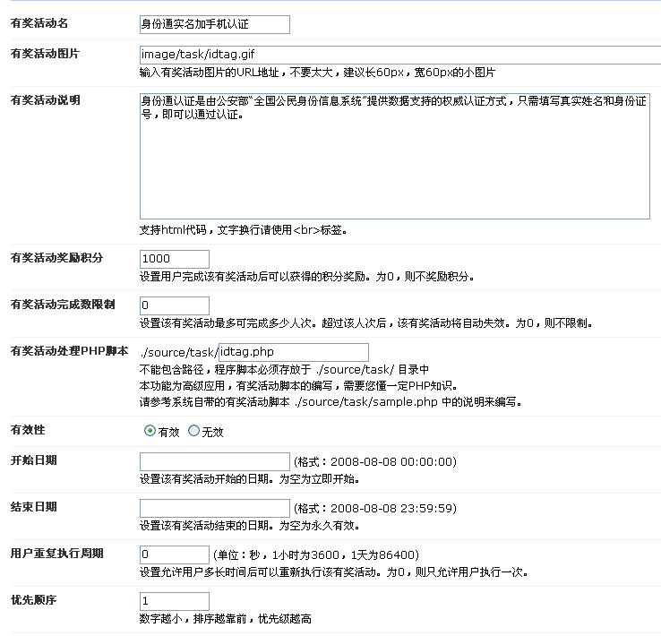661x636 pixels.
Task: Click the 结束日期 input field
Action: tap(215, 508)
